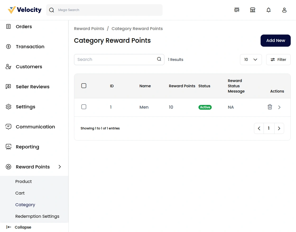296x232 pixels.
Task: Go to previous page arrow
Action: tap(259, 128)
